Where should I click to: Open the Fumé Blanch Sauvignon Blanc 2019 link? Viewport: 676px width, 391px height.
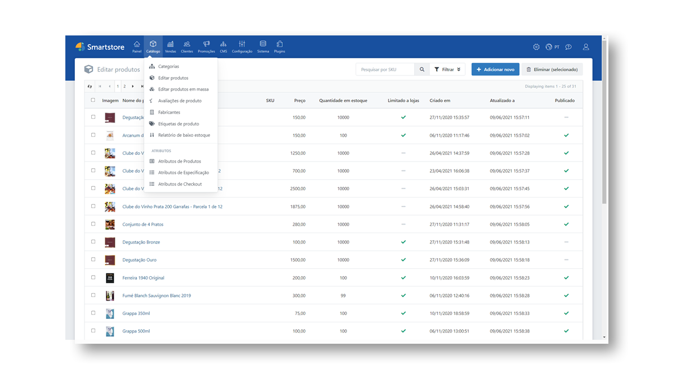coord(157,295)
